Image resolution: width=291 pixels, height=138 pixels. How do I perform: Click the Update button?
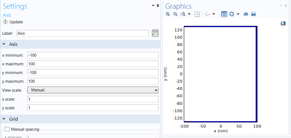pos(13,22)
